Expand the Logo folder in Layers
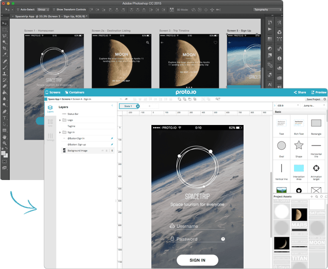Image resolution: width=328 pixels, height=269 pixels. 60,120
